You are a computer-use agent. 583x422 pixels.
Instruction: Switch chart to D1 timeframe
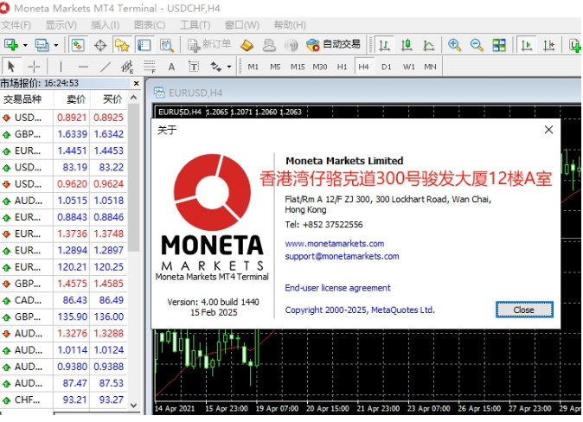387,67
